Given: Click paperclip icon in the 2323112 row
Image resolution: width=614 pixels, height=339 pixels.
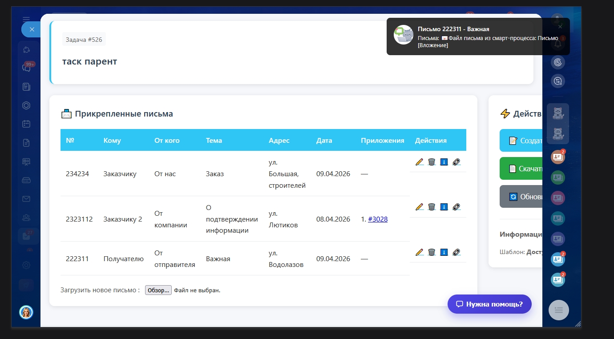Looking at the screenshot, I should coord(456,207).
